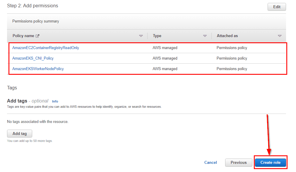Click the sort arrow in Type column
Screen dimensions: 296x172
pos(205,36)
